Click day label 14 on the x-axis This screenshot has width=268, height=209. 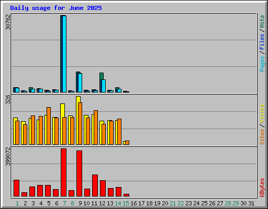[118, 203]
